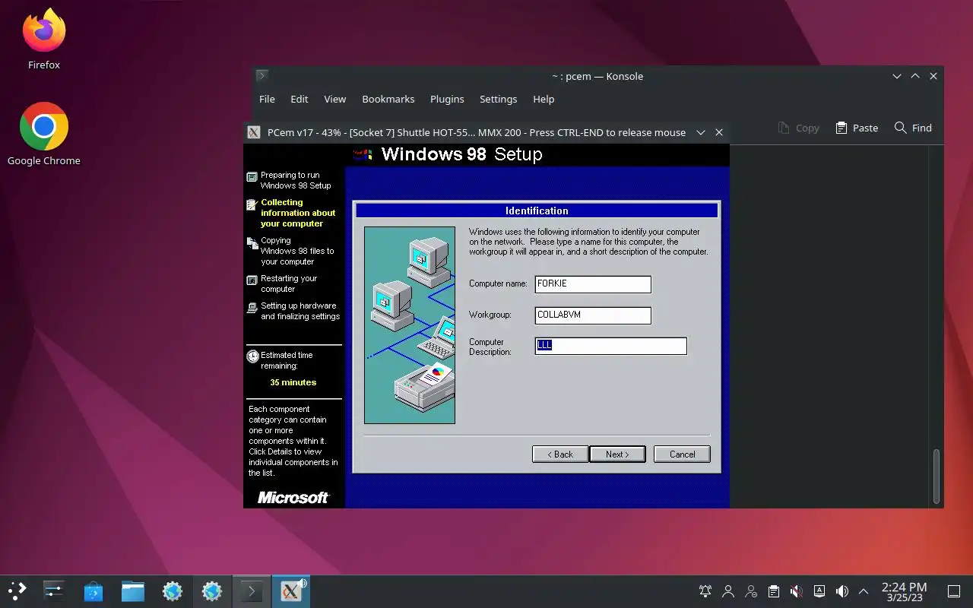This screenshot has width=973, height=608.
Task: Open Konsole Plugins menu
Action: point(447,99)
